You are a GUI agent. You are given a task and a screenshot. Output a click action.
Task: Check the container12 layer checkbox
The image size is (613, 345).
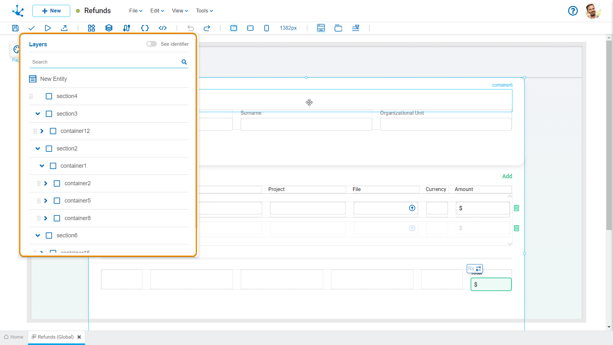[53, 131]
